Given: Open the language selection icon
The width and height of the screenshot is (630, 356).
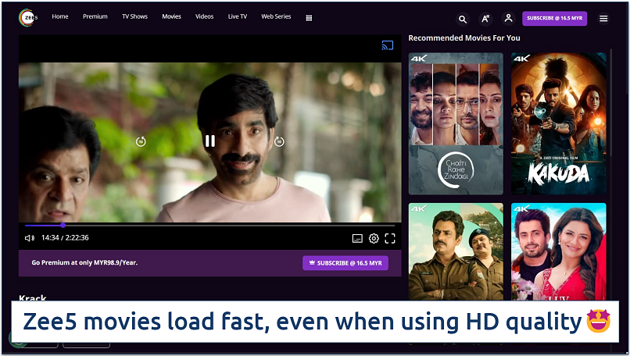Looking at the screenshot, I should point(485,19).
